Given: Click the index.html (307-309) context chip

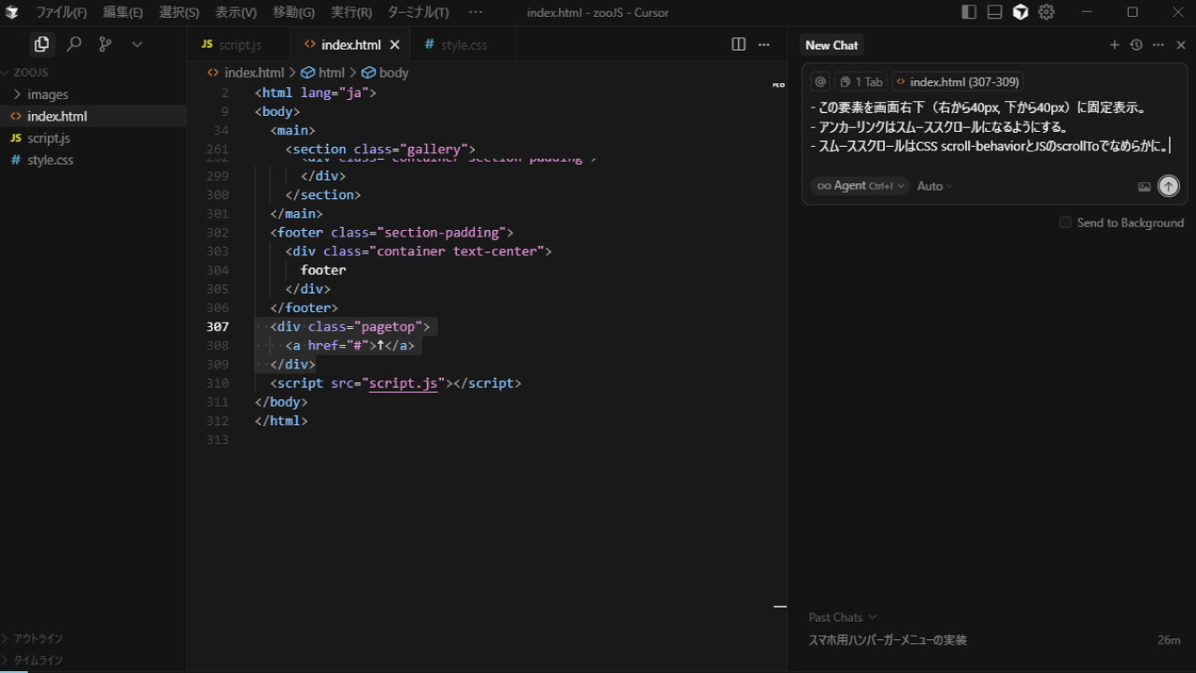Looking at the screenshot, I should [957, 81].
